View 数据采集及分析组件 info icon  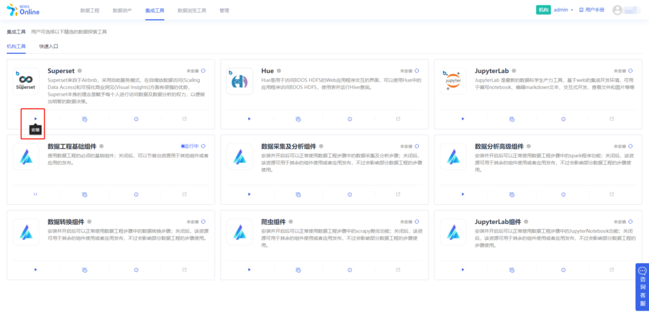pos(350,194)
